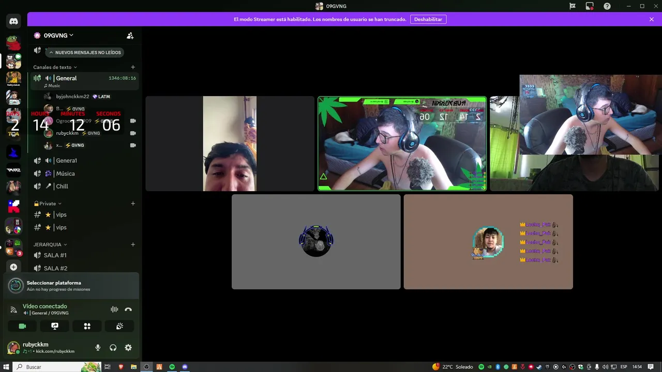Collapse the Canales de texto category

pos(55,67)
